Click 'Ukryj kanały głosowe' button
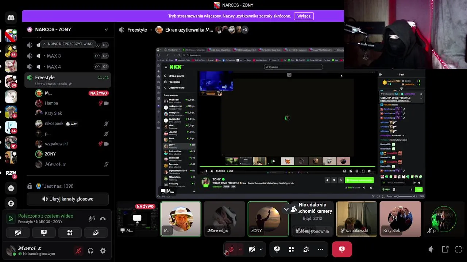467x262 pixels. (x=68, y=199)
